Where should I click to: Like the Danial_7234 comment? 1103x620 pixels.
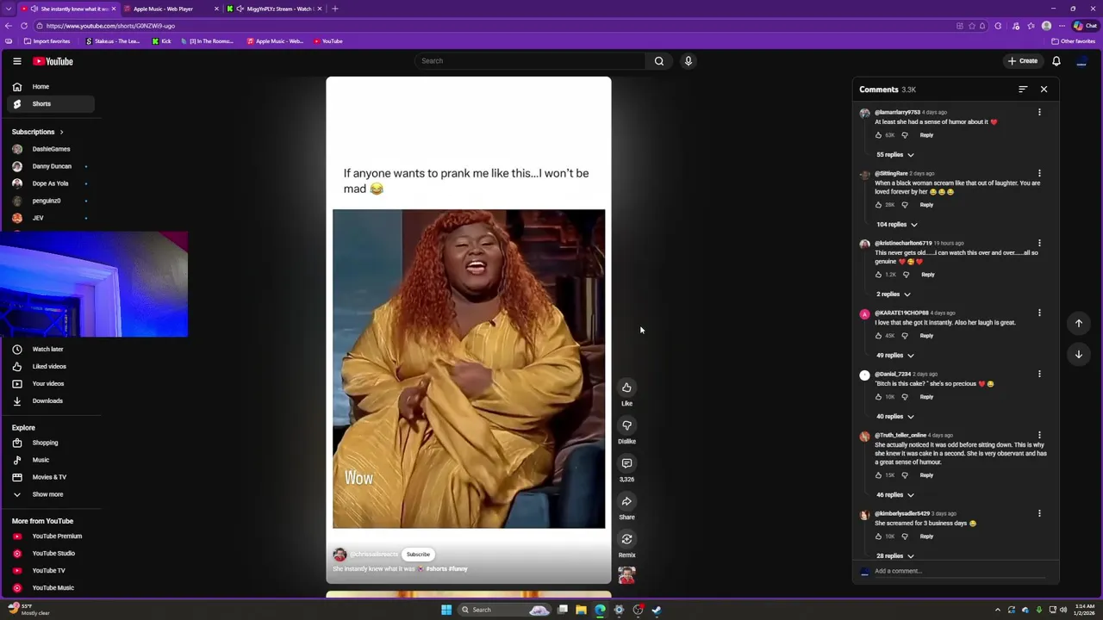click(x=878, y=397)
